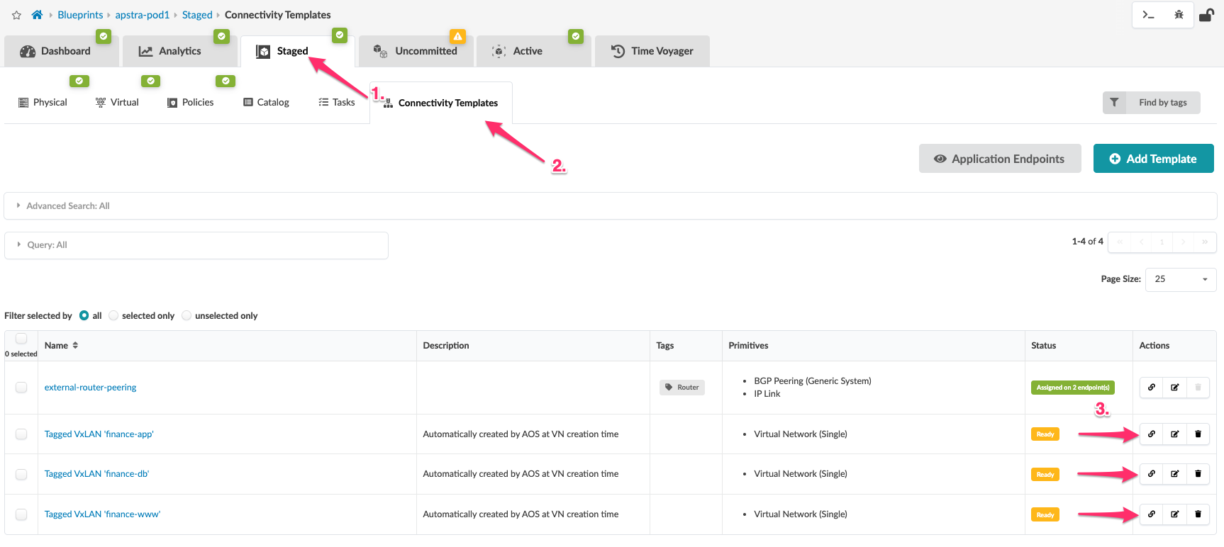Open the Tasks sub-tab
1224x547 pixels.
(x=337, y=103)
